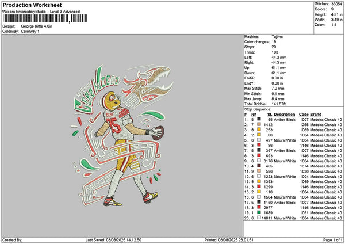Select the green swatch in stop row 19
This screenshot has width=345, height=244.
pyautogui.click(x=259, y=213)
